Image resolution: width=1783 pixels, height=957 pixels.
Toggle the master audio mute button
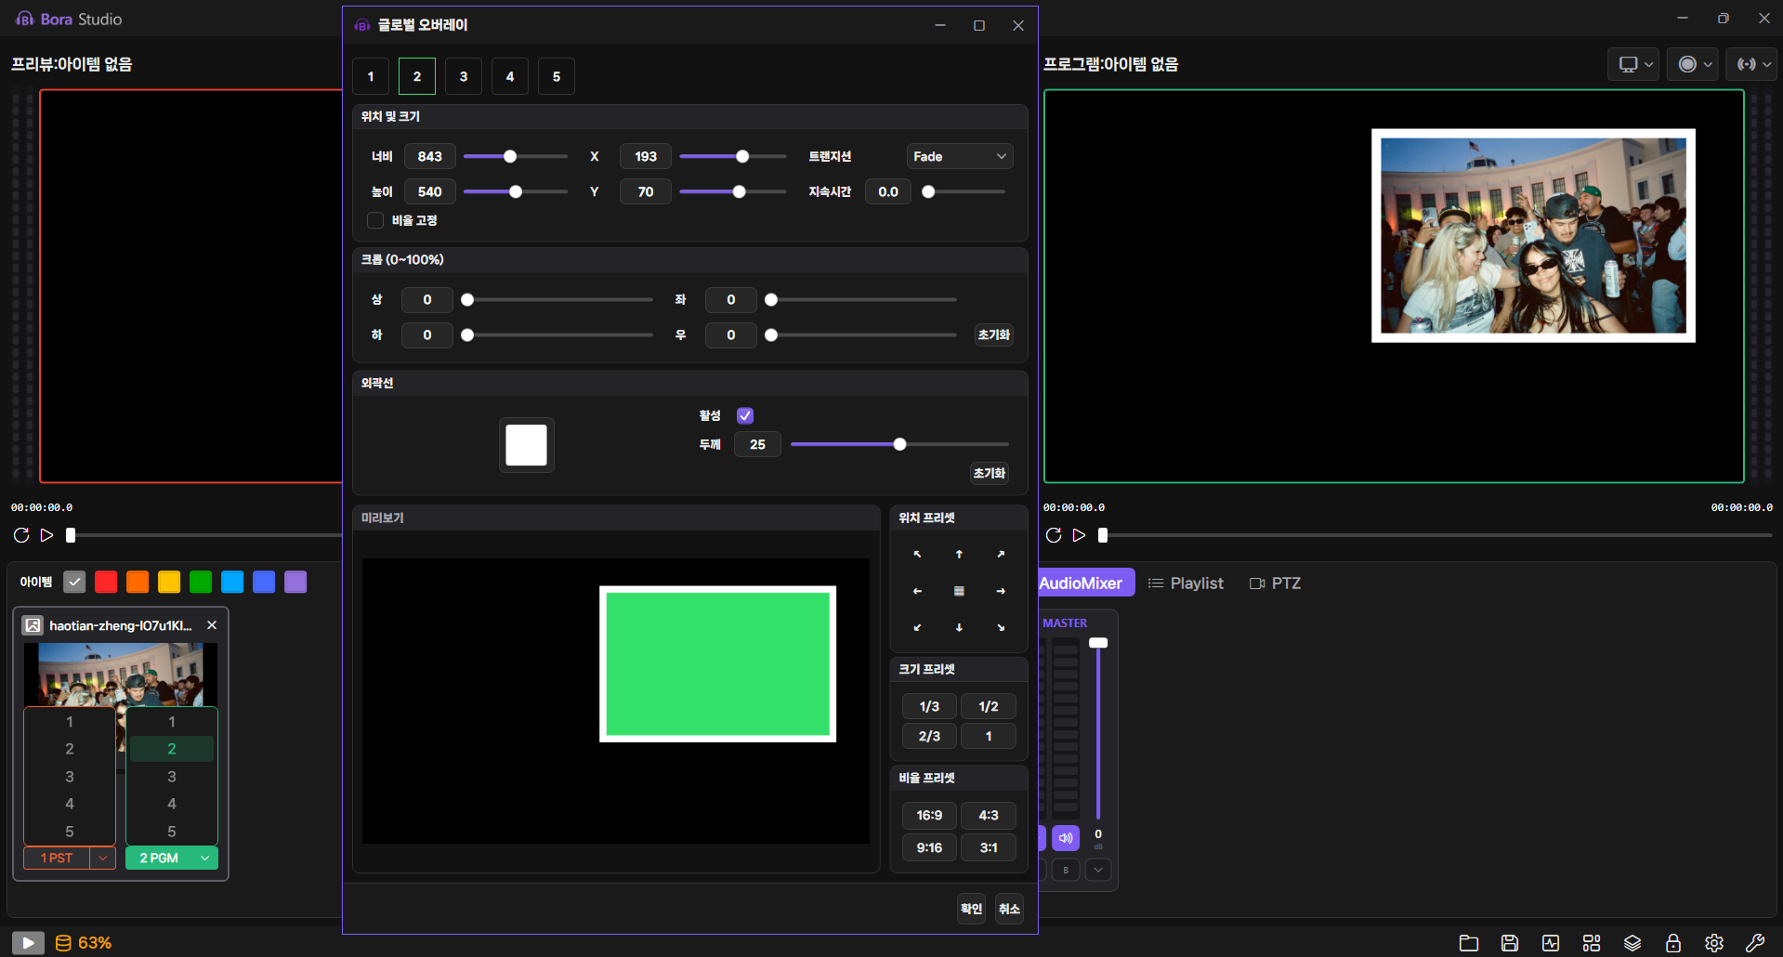tap(1066, 838)
